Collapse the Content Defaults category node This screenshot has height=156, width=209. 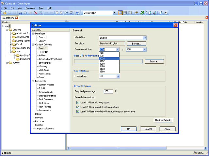pos(33,45)
